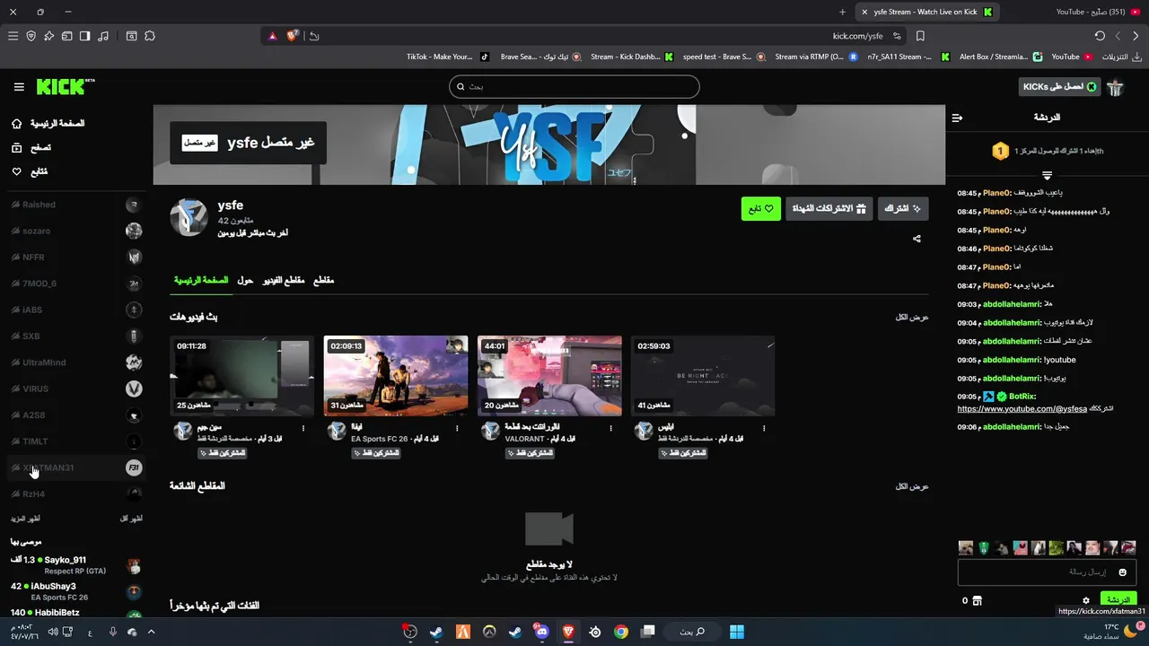The image size is (1149, 646).
Task: Switch to مقاطع الفيديو tab
Action: 284,281
